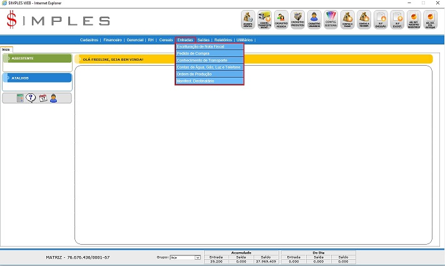Open the Contas a Receber icon

point(364,19)
